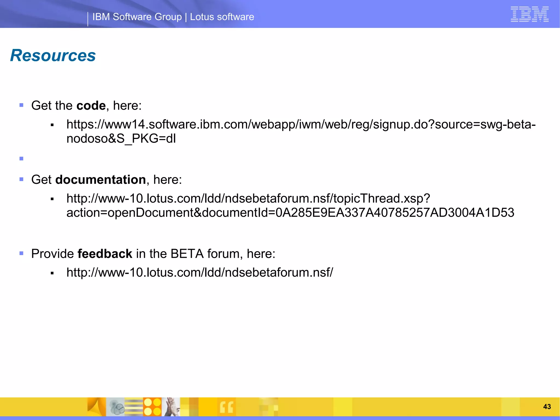Click the IBM logo in the header
Viewport: 560px width, 420px height.
click(530, 14)
